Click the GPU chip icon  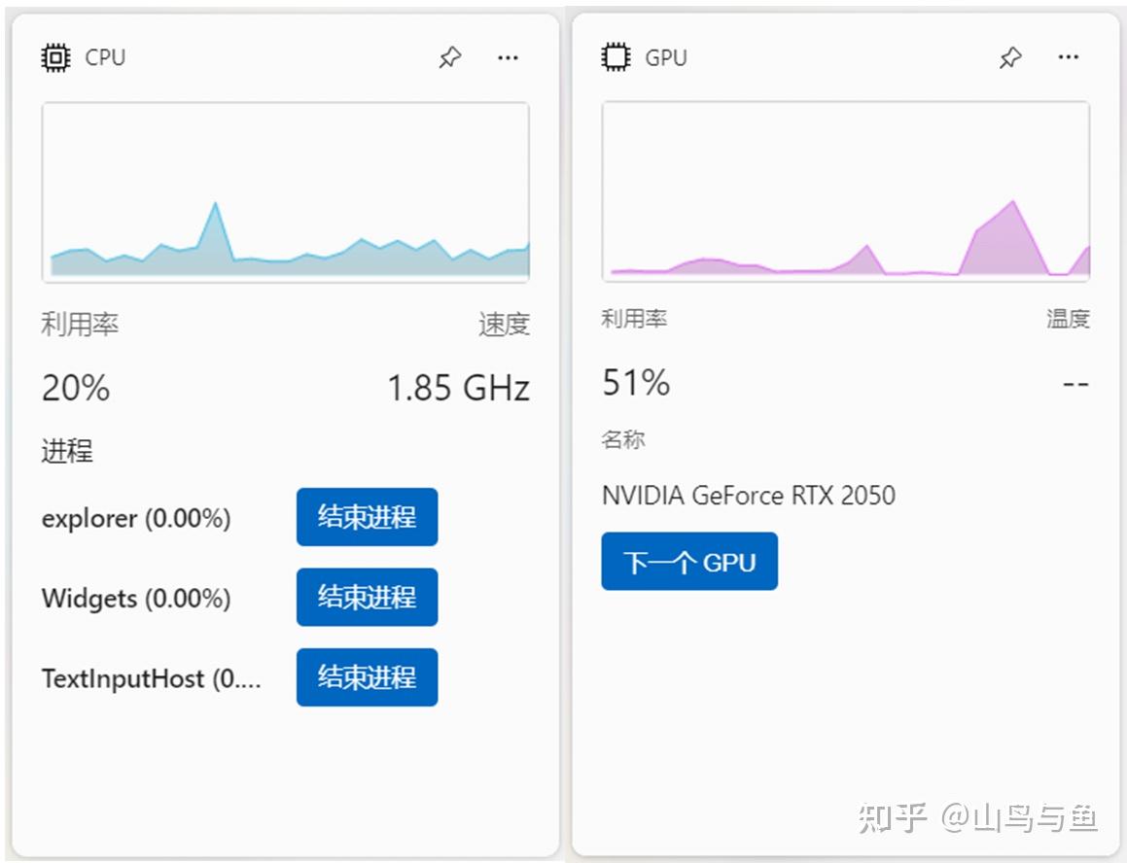tap(616, 56)
